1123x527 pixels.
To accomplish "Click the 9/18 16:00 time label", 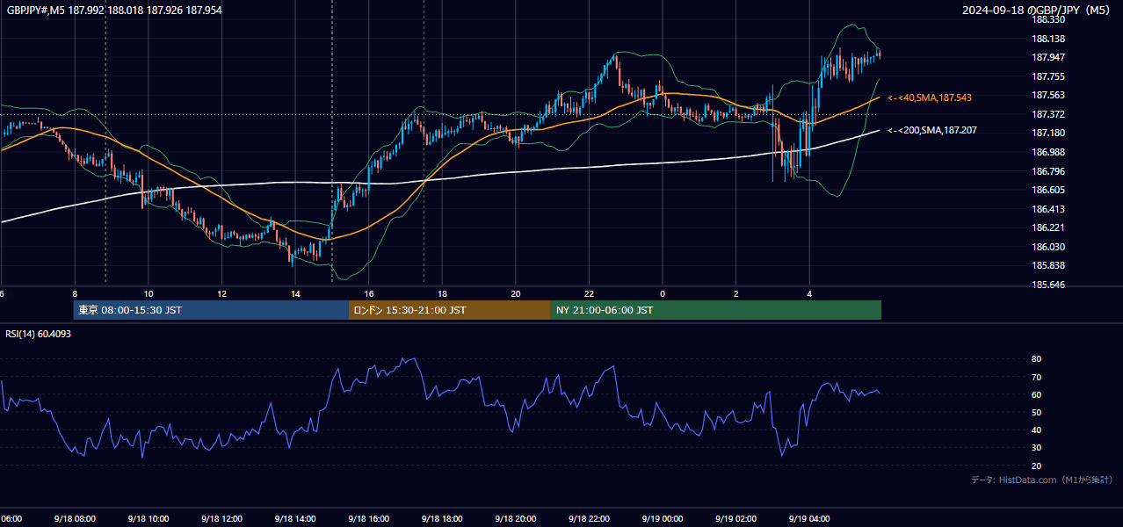I will coord(368,519).
